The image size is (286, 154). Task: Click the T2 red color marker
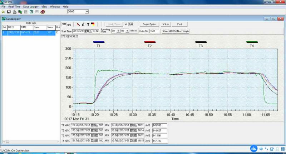[x=149, y=42]
